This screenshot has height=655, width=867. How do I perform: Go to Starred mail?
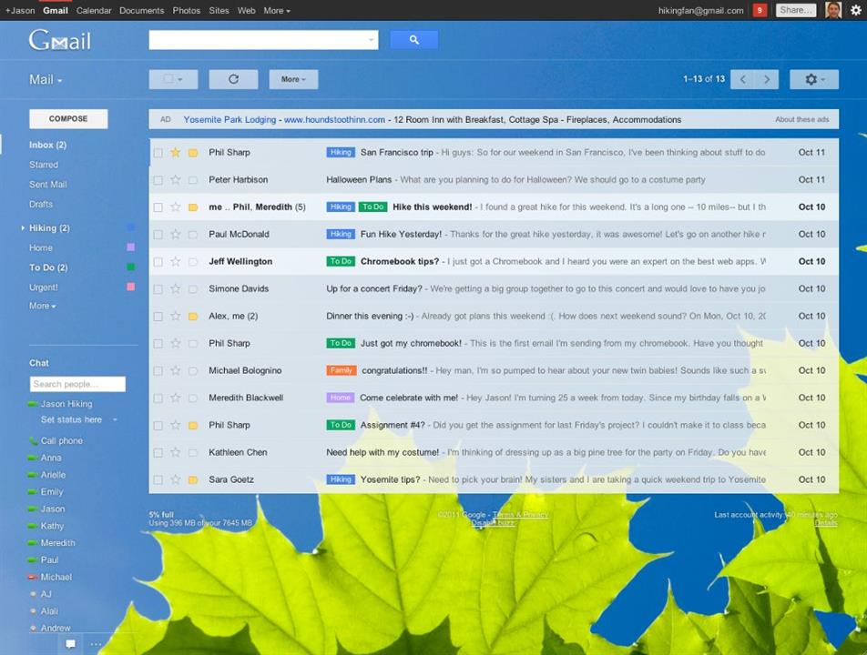point(44,165)
